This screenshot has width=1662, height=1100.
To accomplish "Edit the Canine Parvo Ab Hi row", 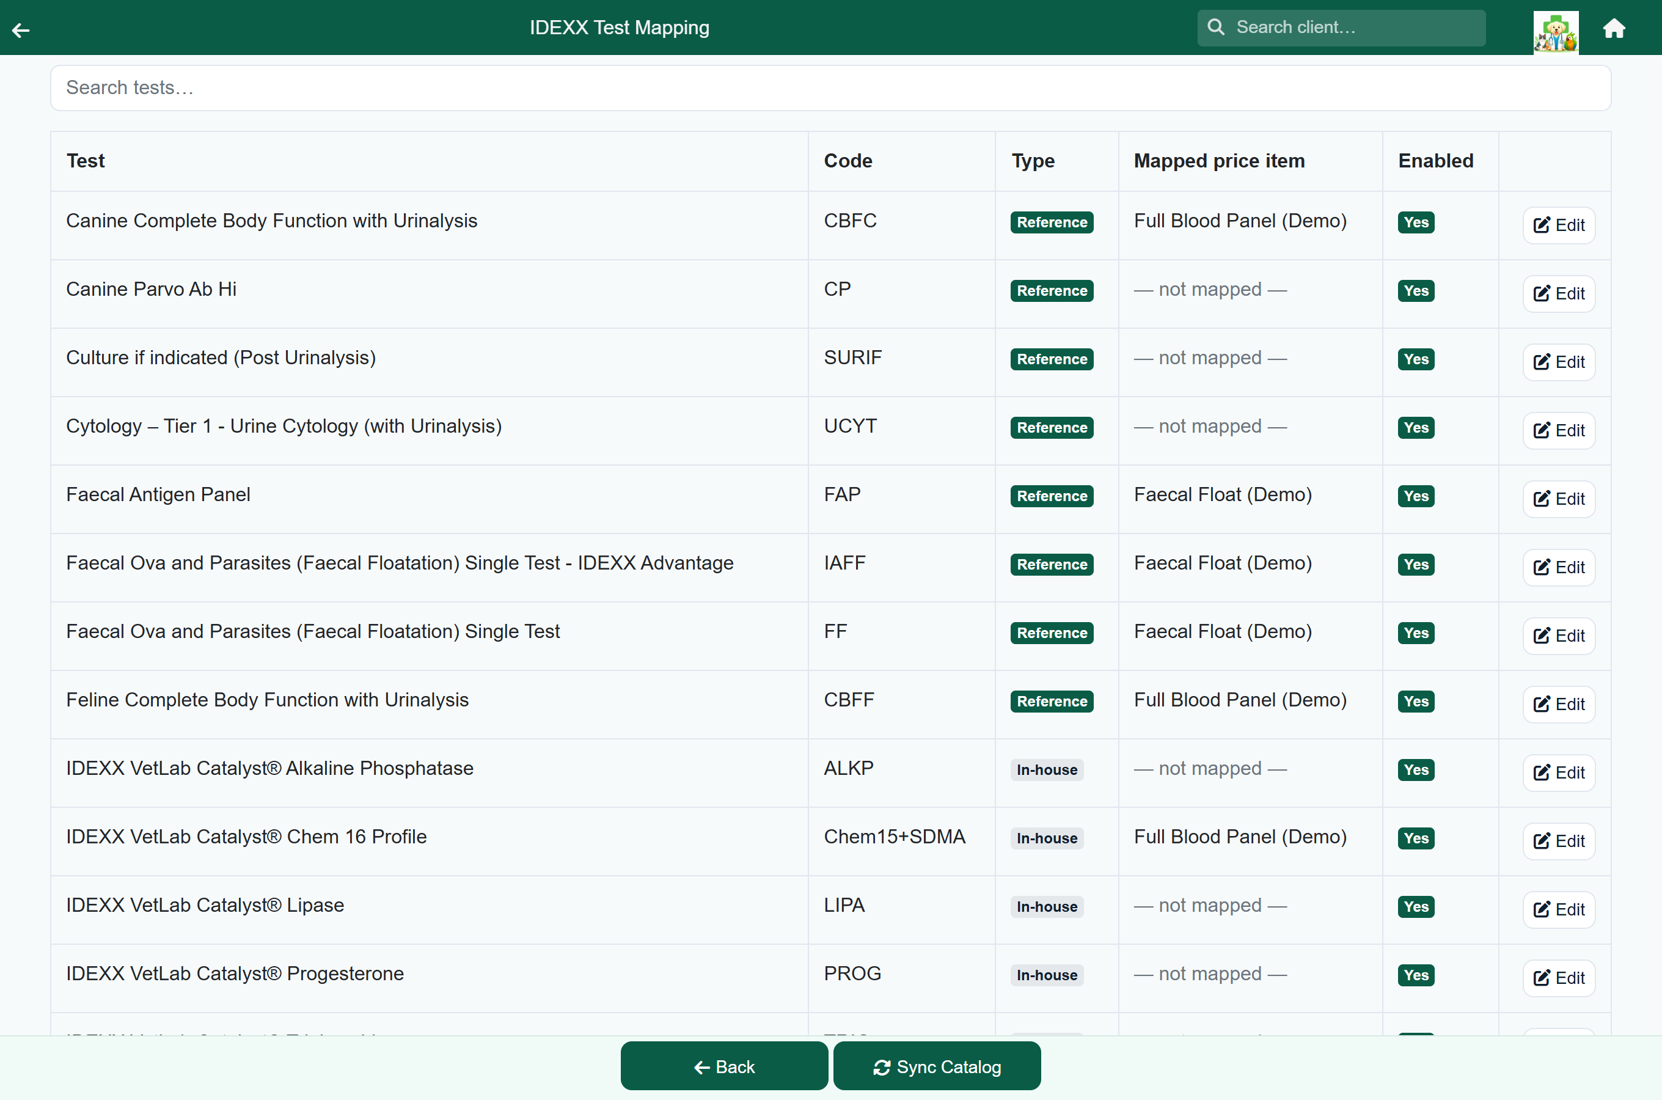I will (1559, 294).
